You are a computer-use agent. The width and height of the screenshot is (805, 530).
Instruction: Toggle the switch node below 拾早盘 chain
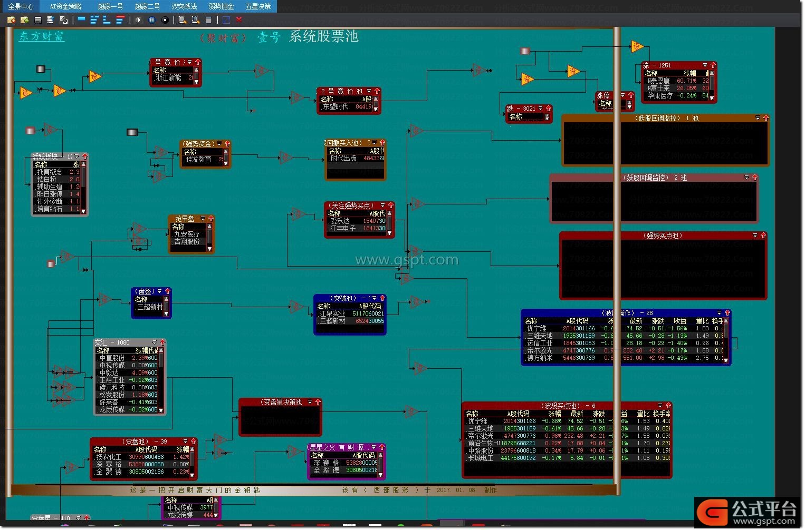51,263
